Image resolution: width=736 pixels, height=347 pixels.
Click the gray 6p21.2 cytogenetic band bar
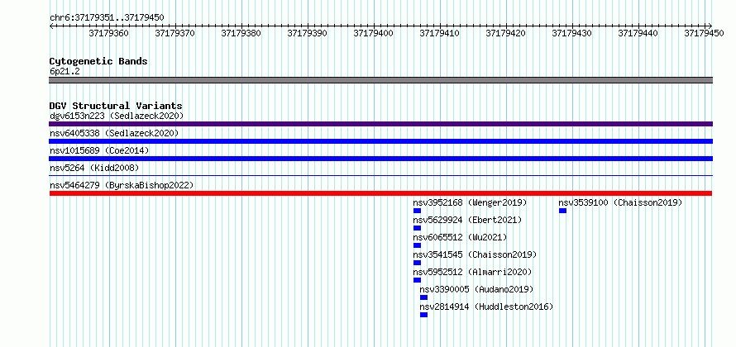(x=380, y=80)
